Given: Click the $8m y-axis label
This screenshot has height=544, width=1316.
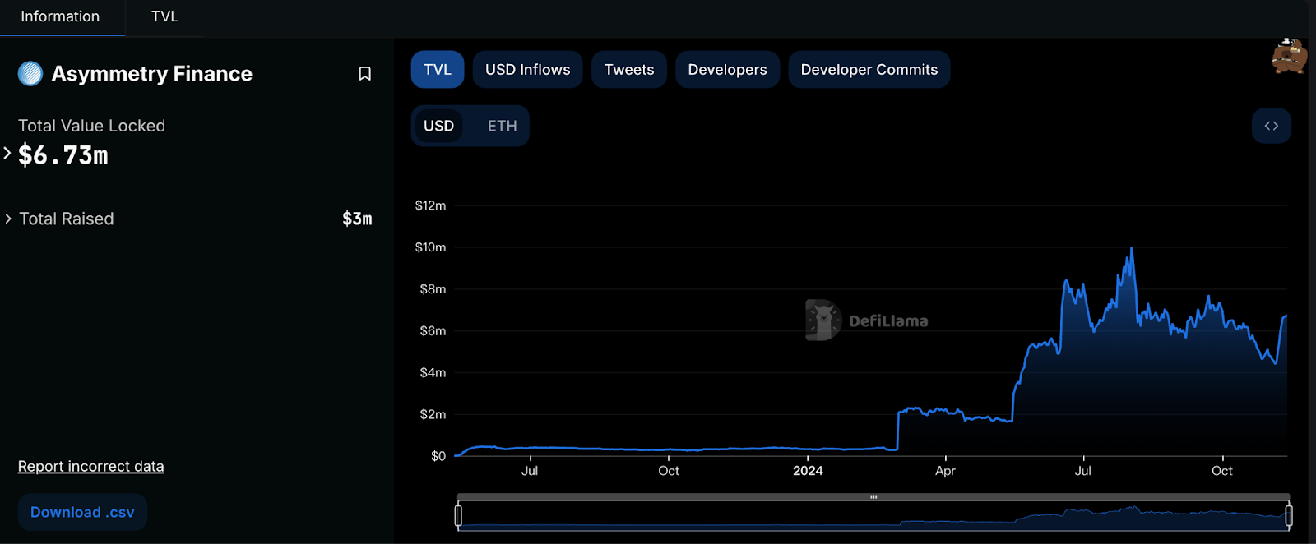Looking at the screenshot, I should (x=433, y=289).
